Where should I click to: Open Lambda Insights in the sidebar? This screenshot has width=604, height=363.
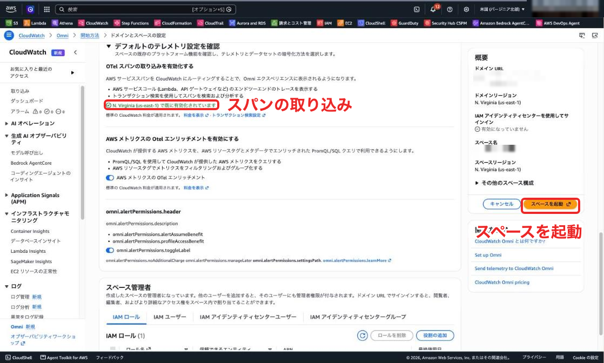tap(28, 251)
